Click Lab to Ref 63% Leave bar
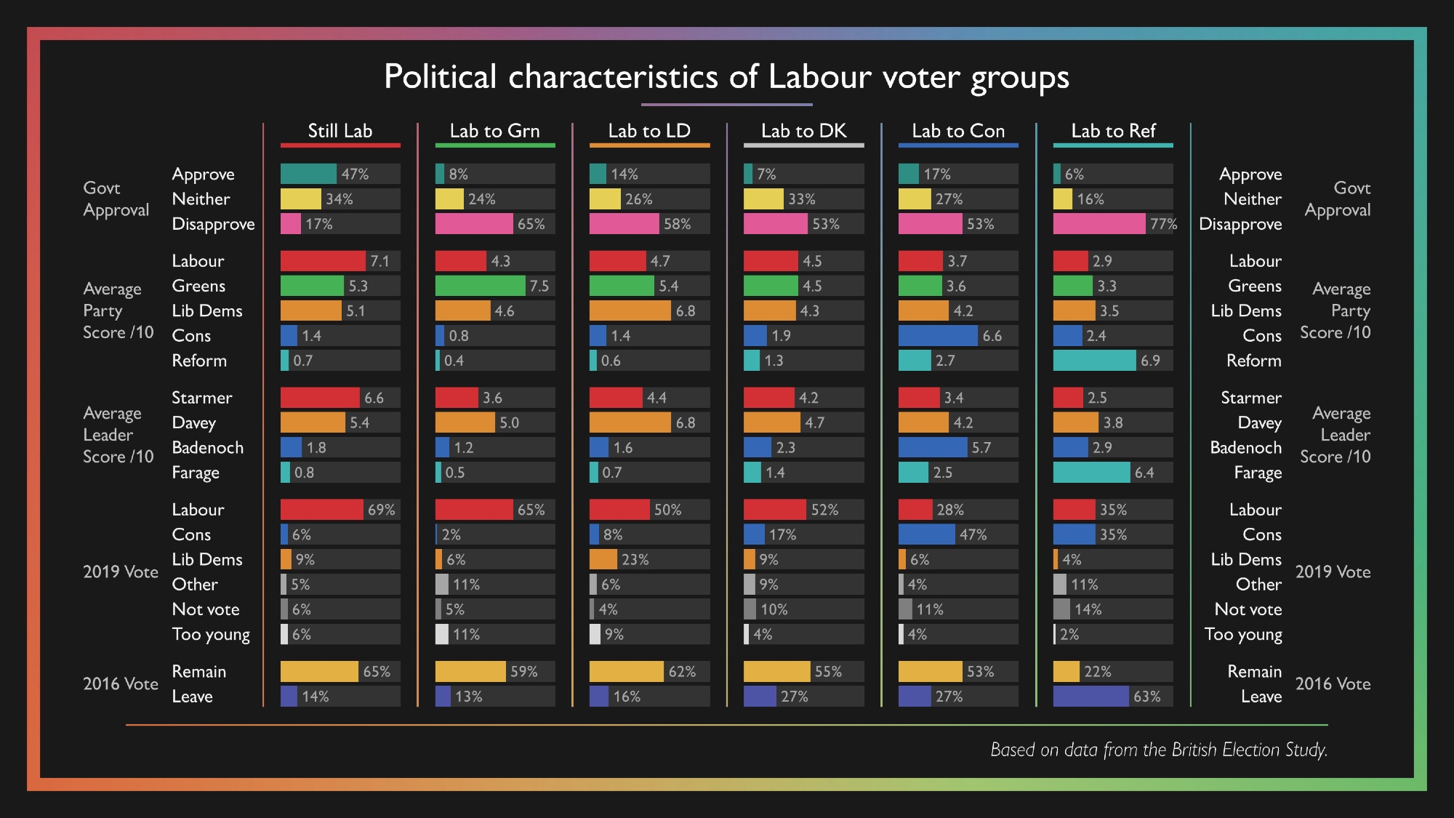 (x=1090, y=696)
